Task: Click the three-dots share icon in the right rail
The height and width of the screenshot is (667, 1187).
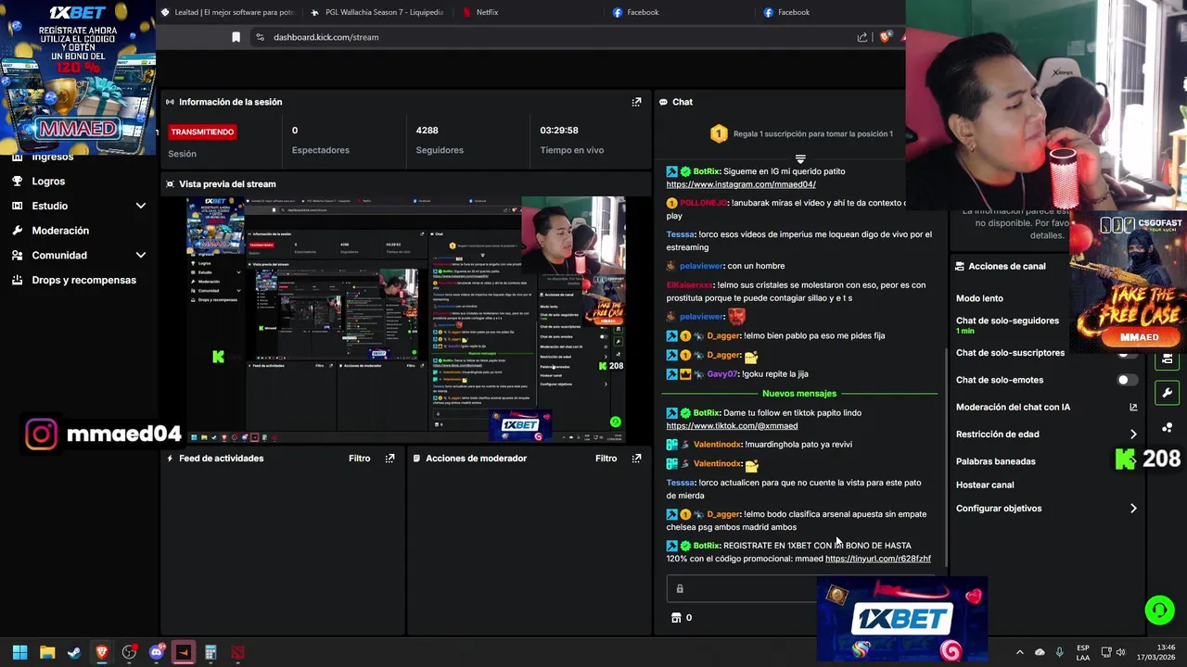Action: pos(1167,427)
